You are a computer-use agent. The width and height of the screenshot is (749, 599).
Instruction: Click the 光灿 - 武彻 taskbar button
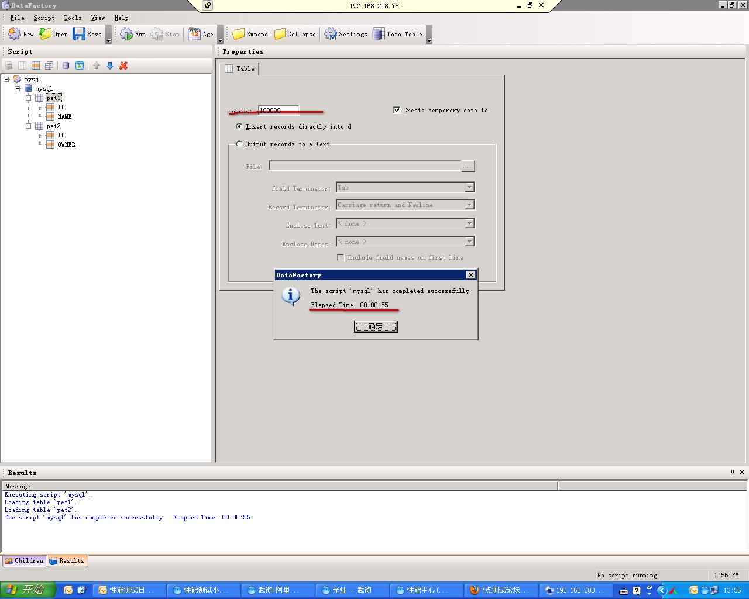353,590
